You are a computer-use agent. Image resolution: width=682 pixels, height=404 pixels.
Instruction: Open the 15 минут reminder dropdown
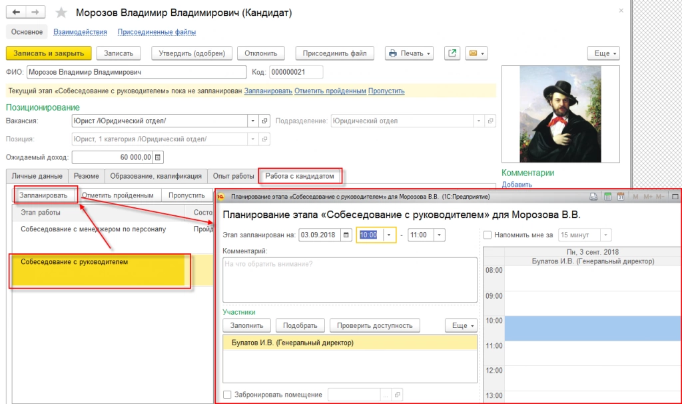pyautogui.click(x=606, y=235)
